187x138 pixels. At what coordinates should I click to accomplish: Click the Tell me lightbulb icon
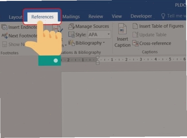pyautogui.click(x=163, y=16)
